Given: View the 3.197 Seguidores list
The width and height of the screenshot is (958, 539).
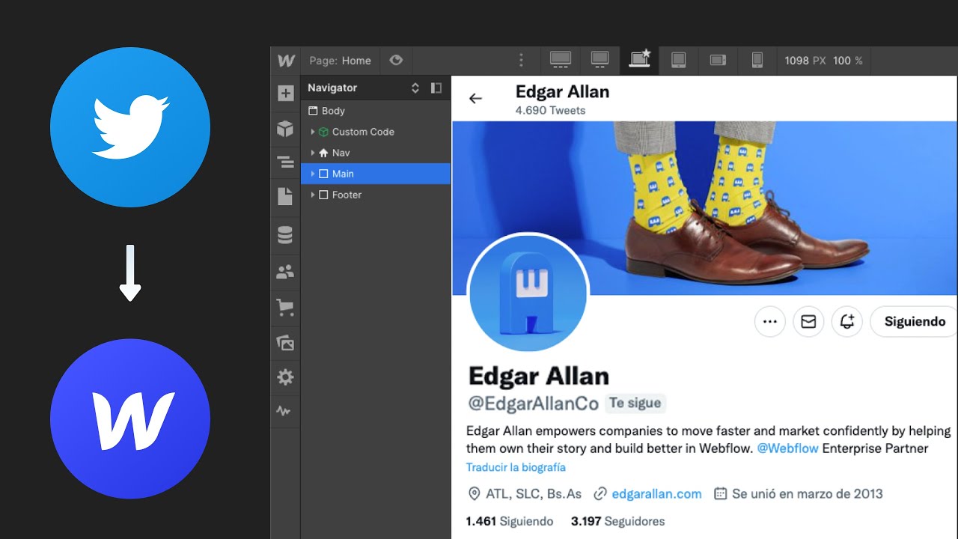Looking at the screenshot, I should [x=617, y=521].
